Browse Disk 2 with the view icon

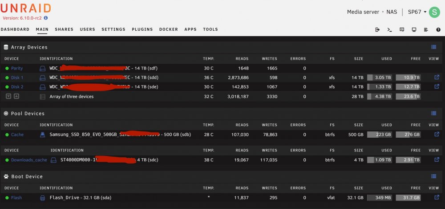(437, 86)
